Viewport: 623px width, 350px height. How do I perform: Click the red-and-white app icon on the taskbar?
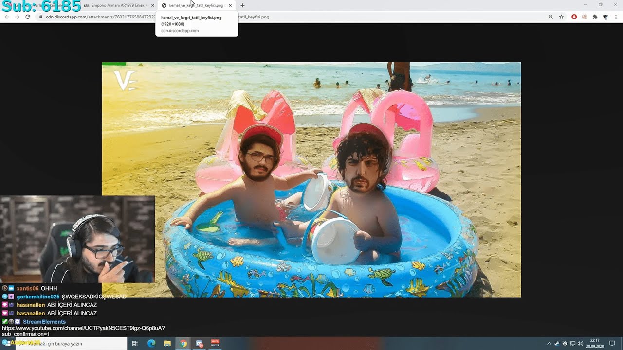tap(215, 344)
